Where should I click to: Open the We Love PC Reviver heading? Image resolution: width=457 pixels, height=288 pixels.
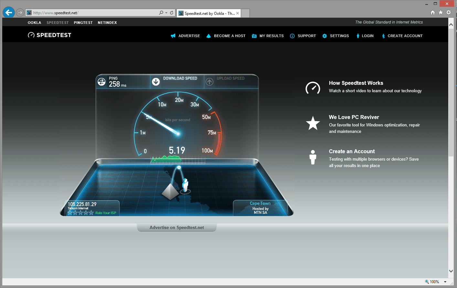coord(354,117)
